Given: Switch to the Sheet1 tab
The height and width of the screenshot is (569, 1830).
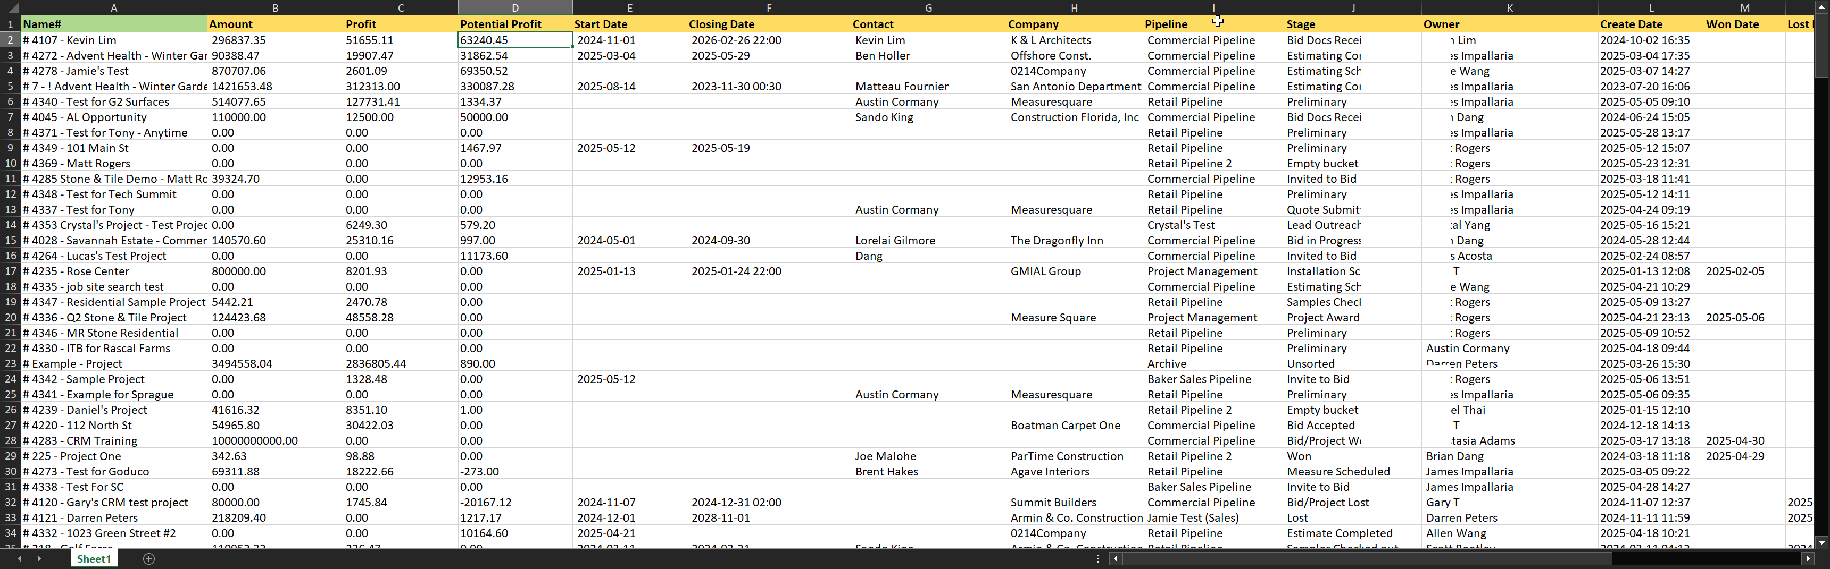Looking at the screenshot, I should (x=94, y=559).
